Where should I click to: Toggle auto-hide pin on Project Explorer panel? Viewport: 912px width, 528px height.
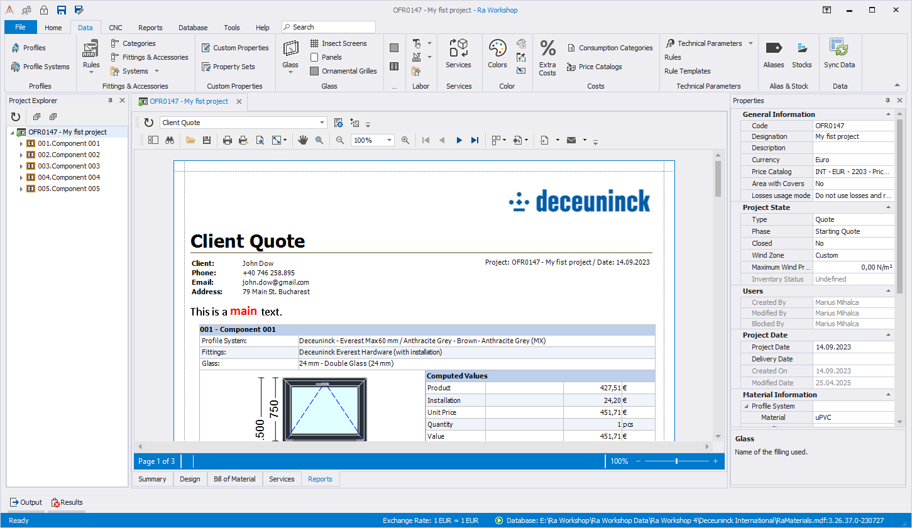(x=111, y=101)
